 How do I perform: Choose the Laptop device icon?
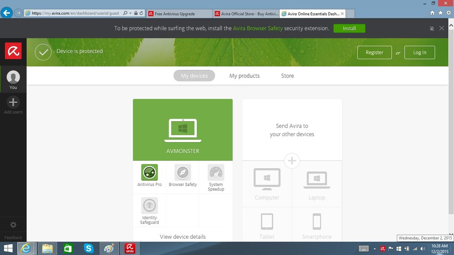click(x=317, y=180)
